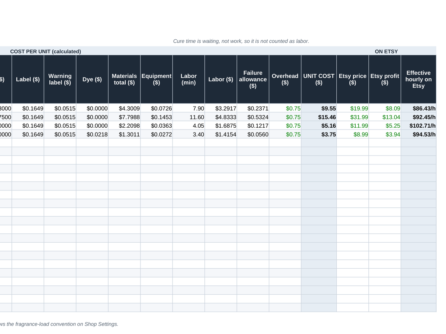Click equipment cost cell $0.0363

point(156,125)
